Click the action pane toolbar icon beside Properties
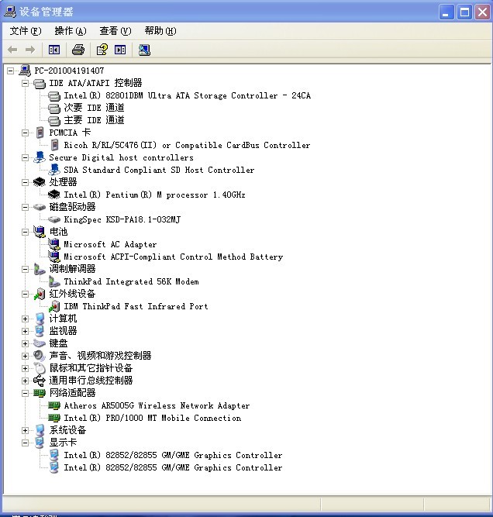The width and height of the screenshot is (493, 517). [x=120, y=50]
